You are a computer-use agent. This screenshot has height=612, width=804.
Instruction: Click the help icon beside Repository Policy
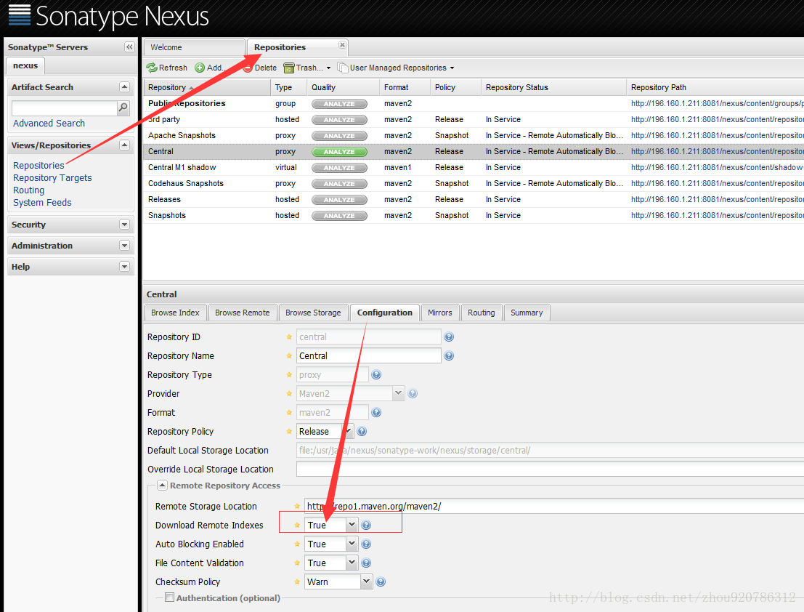click(x=362, y=432)
